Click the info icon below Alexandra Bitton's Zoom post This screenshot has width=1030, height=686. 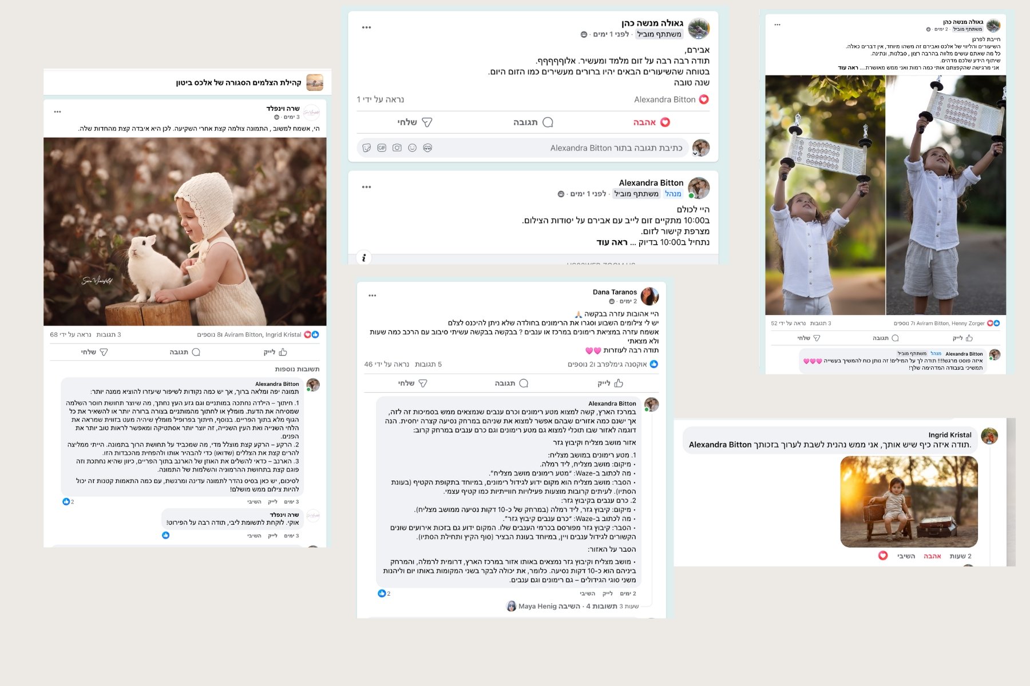coord(364,258)
